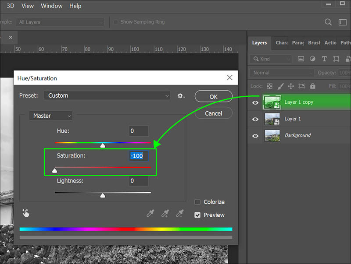Click the Lightness slider handle
This screenshot has width=351, height=264.
coord(103,196)
